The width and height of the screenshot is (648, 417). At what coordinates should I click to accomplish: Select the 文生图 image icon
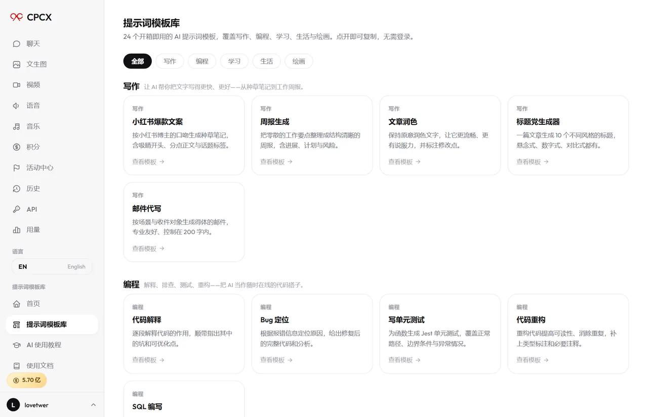(x=17, y=64)
